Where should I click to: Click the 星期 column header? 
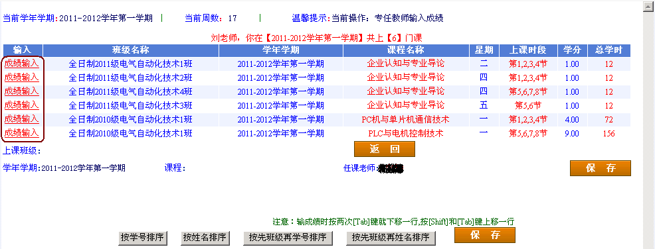[x=484, y=50]
